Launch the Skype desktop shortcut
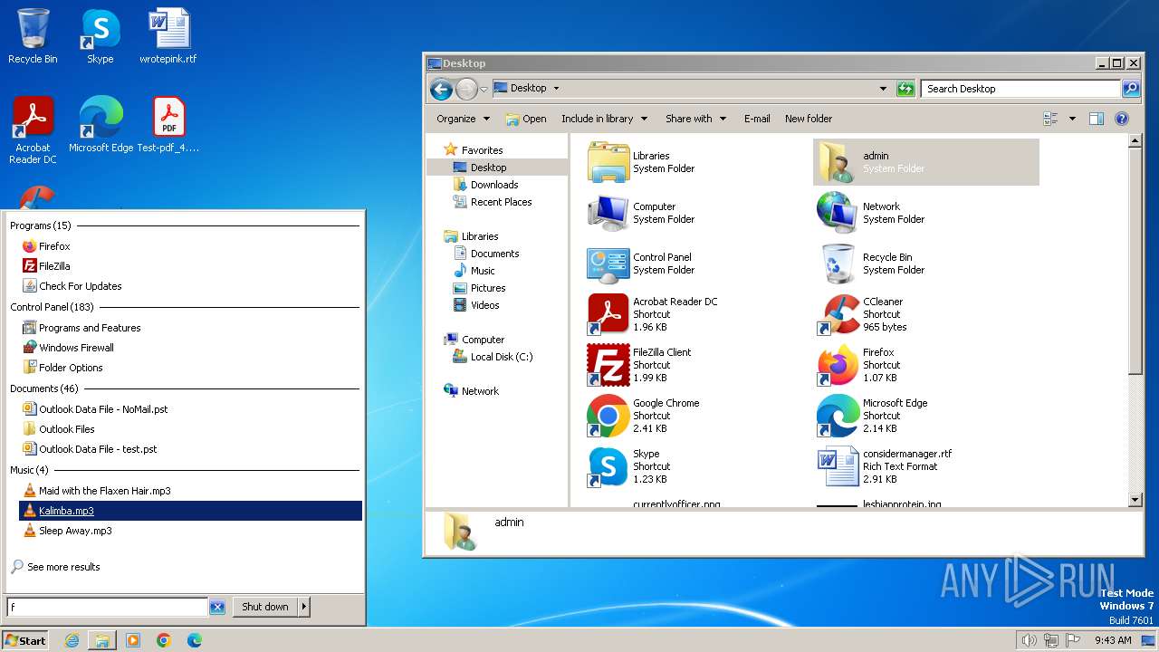1159x652 pixels. (x=100, y=36)
